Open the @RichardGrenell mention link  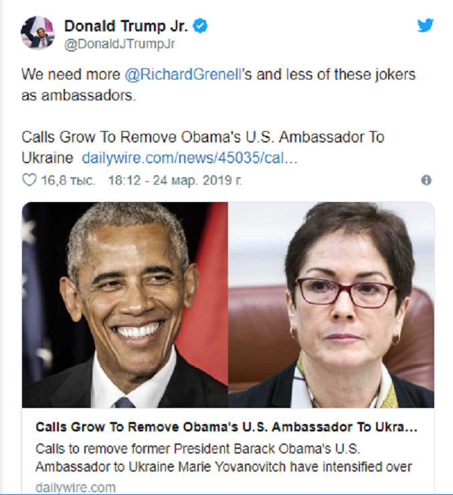[183, 74]
